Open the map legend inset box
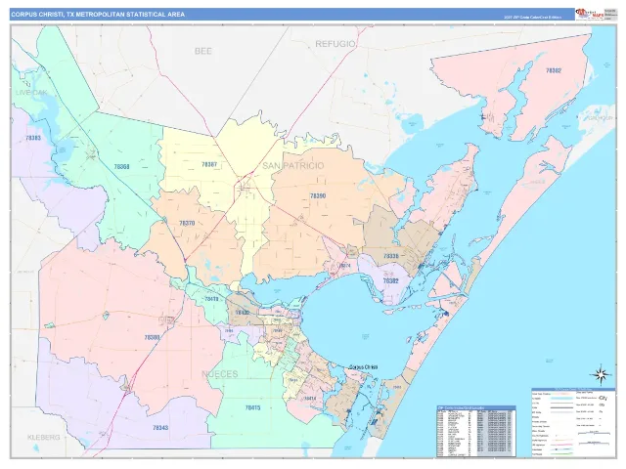Screen dimensions: 626x469 tap(572, 422)
